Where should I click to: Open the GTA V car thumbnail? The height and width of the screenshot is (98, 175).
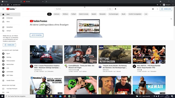[46, 54]
